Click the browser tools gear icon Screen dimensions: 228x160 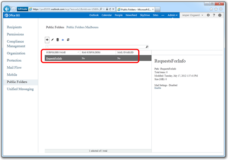point(221,9)
